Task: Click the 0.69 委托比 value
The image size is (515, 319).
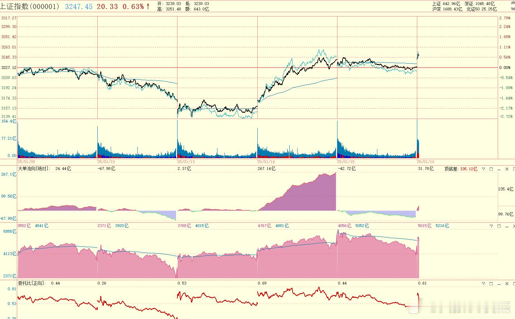Action: (x=262, y=283)
